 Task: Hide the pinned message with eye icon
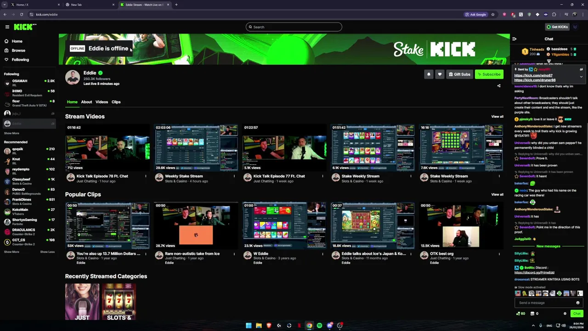click(x=581, y=69)
